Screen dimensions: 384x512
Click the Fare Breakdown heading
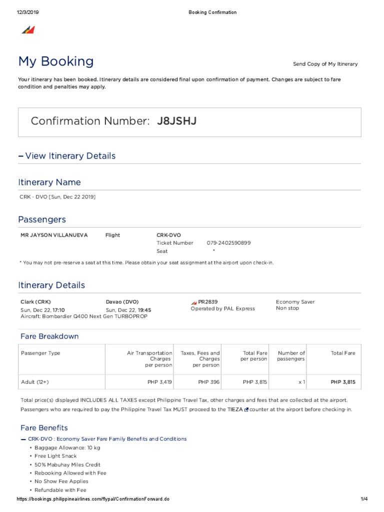point(49,336)
